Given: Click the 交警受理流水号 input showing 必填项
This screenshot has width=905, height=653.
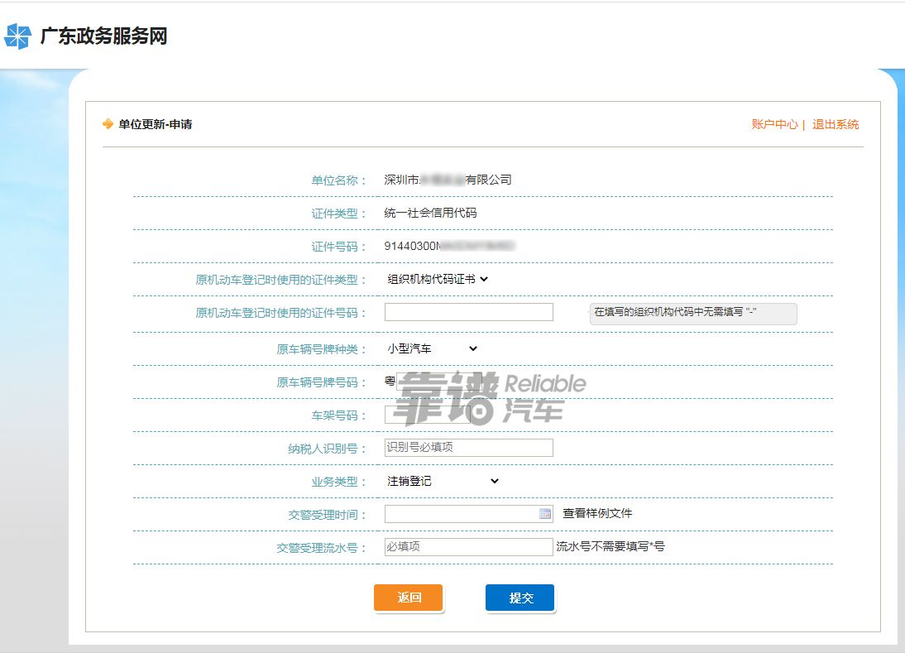Looking at the screenshot, I should [468, 546].
